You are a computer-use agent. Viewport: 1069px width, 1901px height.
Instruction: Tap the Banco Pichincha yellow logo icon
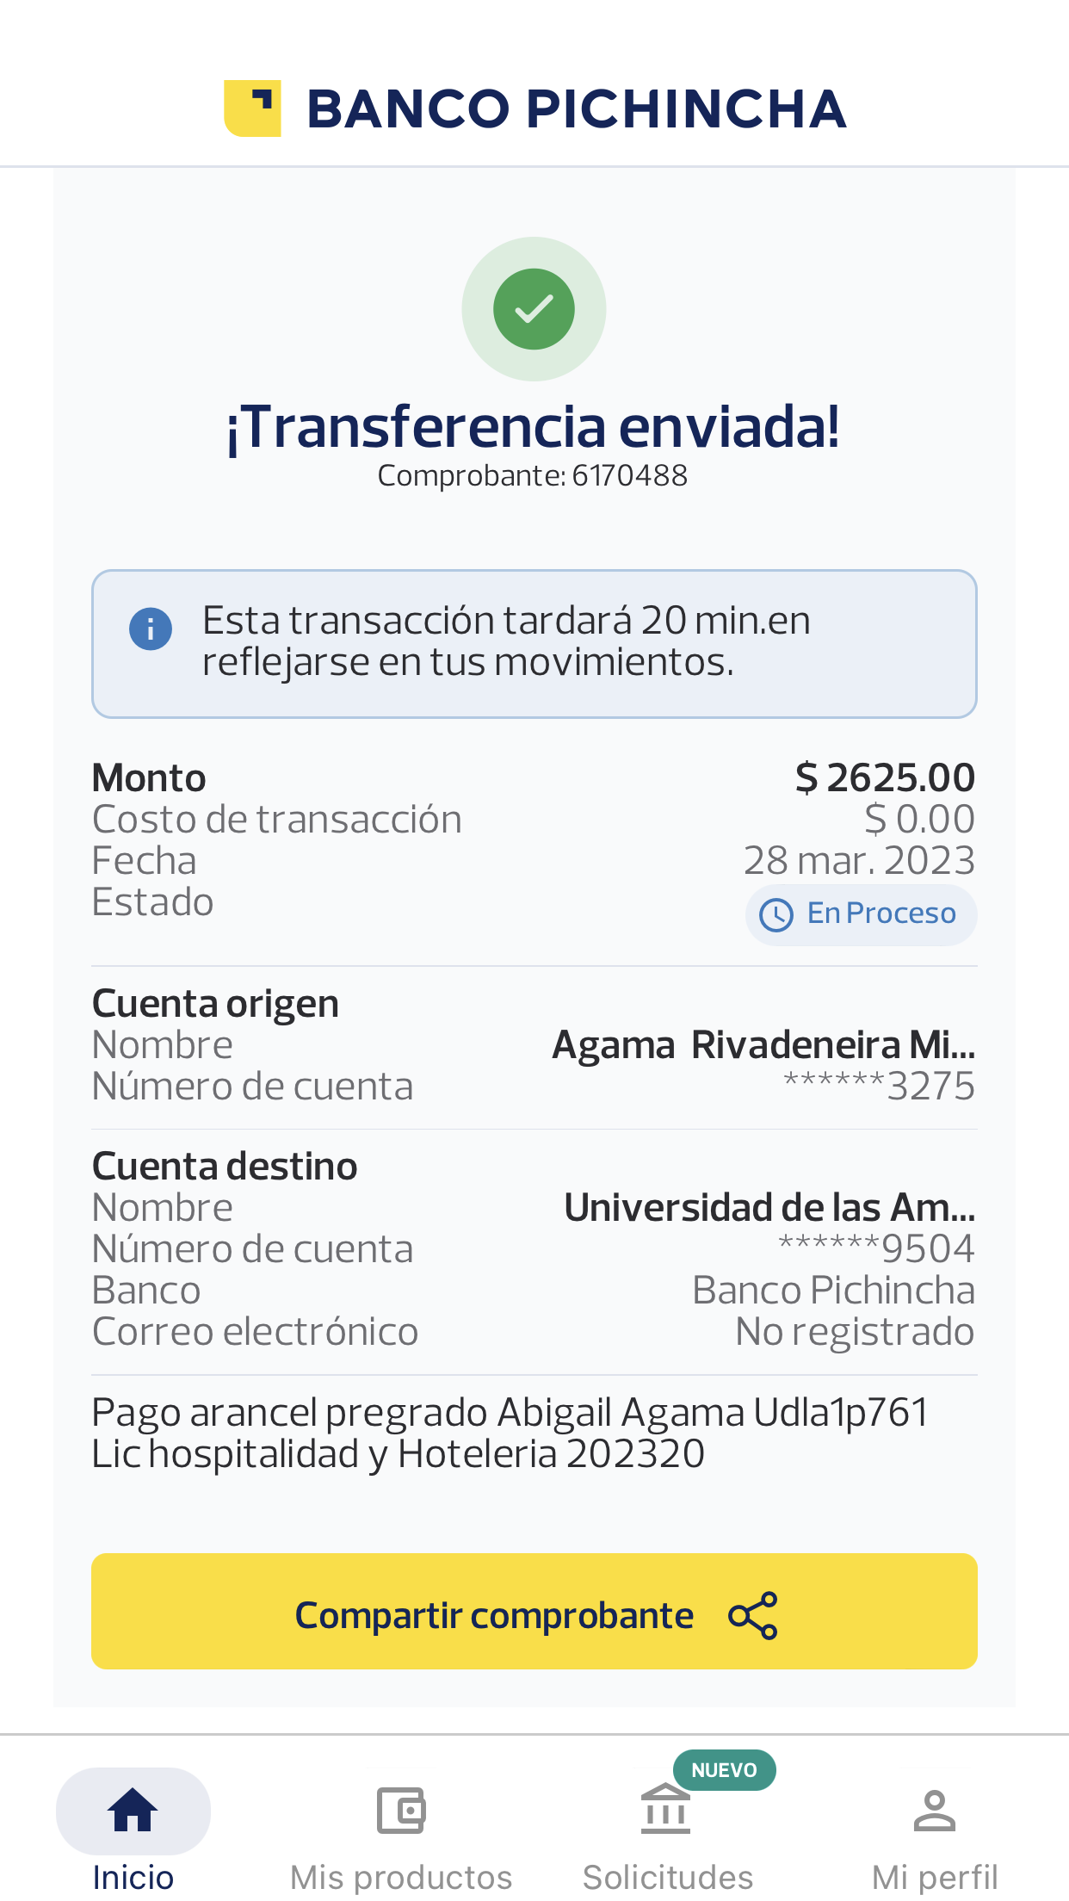252,108
